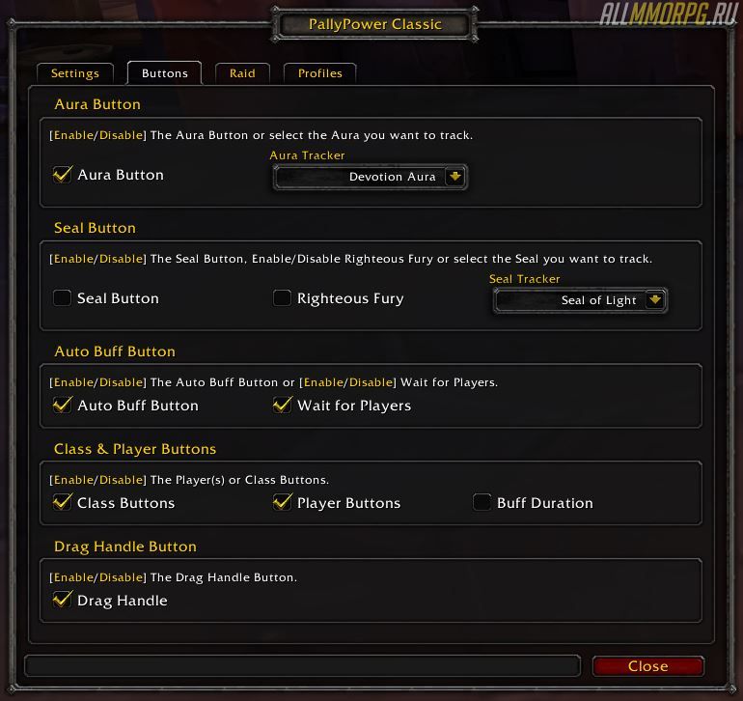Select the Buttons tab
The image size is (743, 701).
click(164, 73)
